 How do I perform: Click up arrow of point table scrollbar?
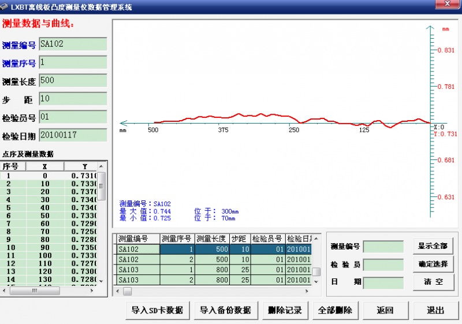click(x=102, y=166)
